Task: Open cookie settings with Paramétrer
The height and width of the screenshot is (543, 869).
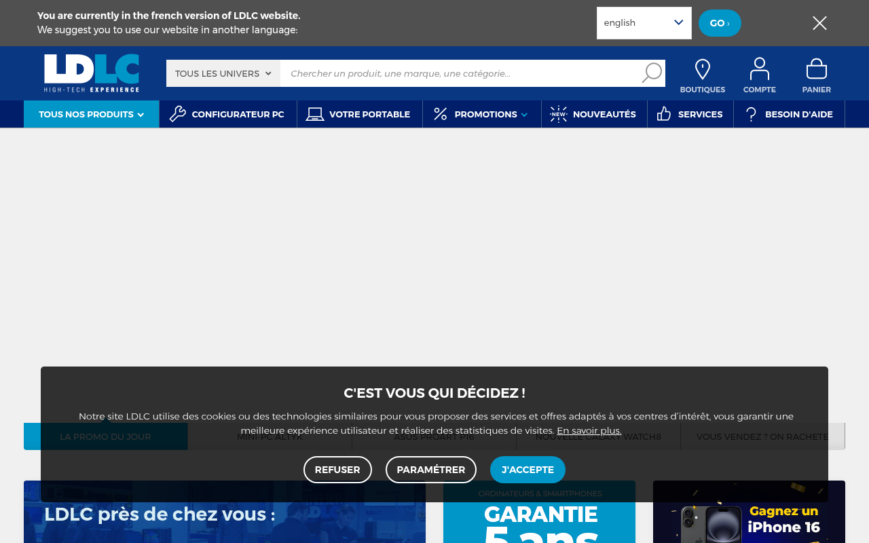Action: 431,470
